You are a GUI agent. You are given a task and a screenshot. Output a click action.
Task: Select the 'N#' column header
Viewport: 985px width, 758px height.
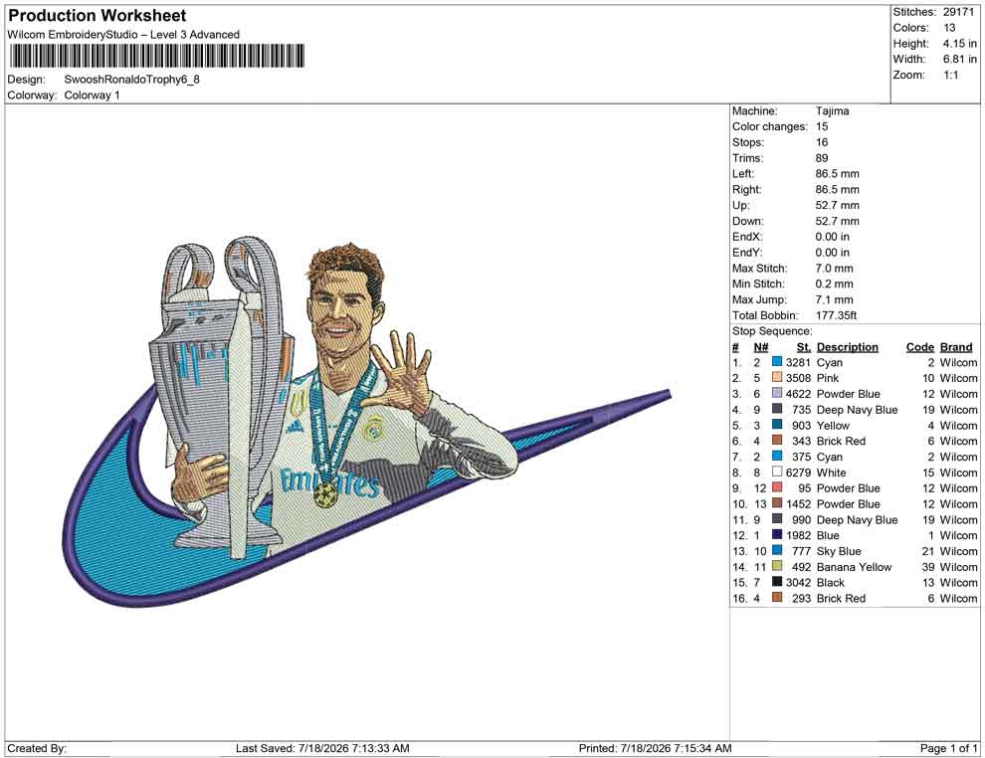click(761, 346)
